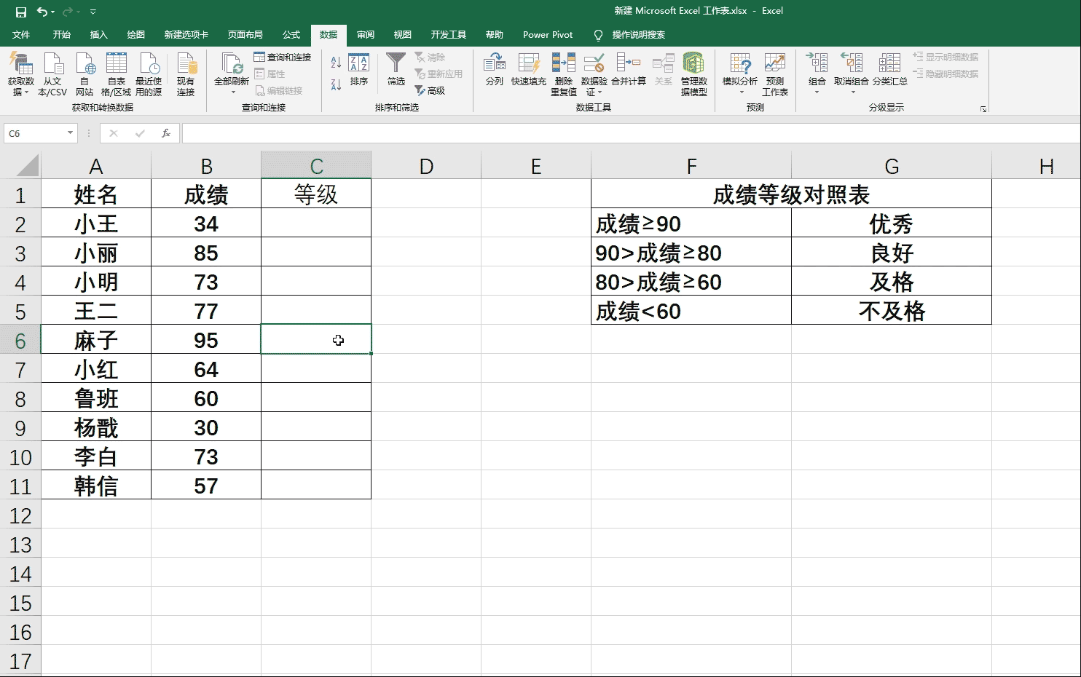
Task: Open Quick Access Toolbar customize dropdown
Action: click(93, 12)
